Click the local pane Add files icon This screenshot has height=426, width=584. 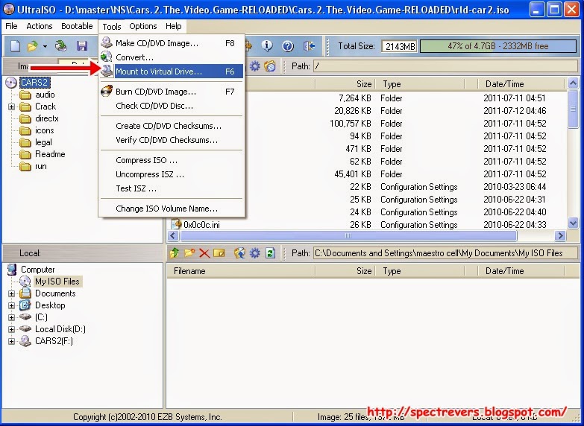point(239,253)
